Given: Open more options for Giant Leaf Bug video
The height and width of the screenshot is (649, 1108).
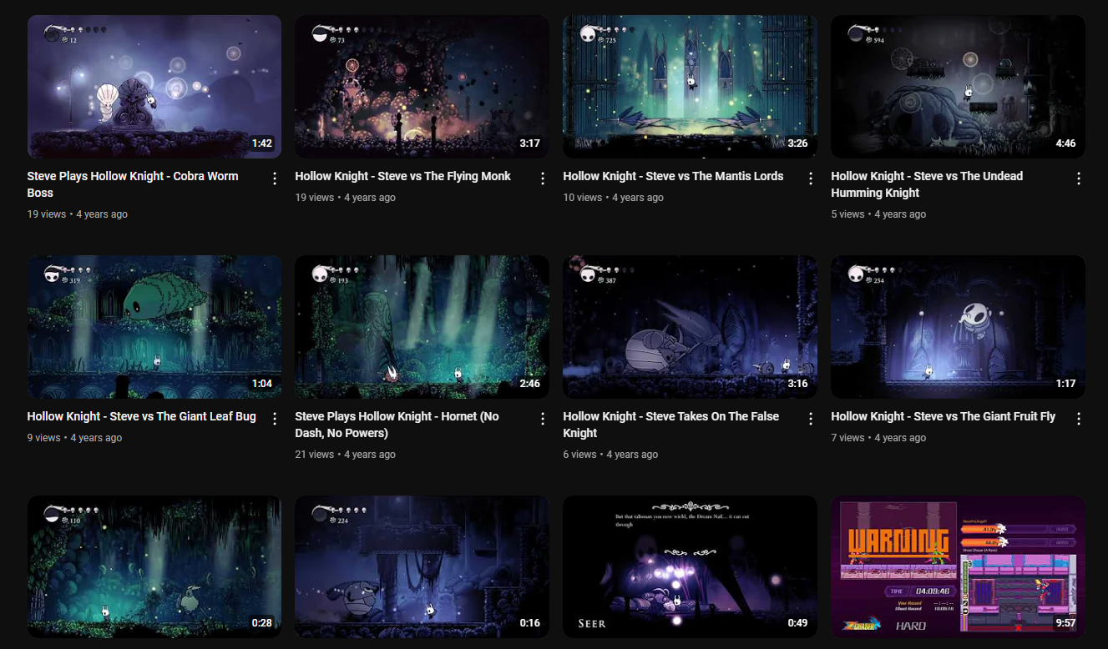Looking at the screenshot, I should pos(275,419).
